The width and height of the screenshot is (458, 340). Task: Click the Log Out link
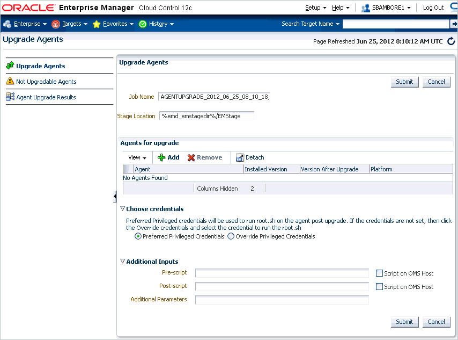pyautogui.click(x=433, y=8)
